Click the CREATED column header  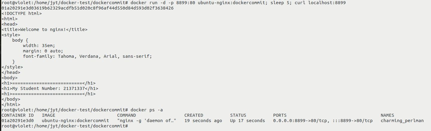click(194, 115)
